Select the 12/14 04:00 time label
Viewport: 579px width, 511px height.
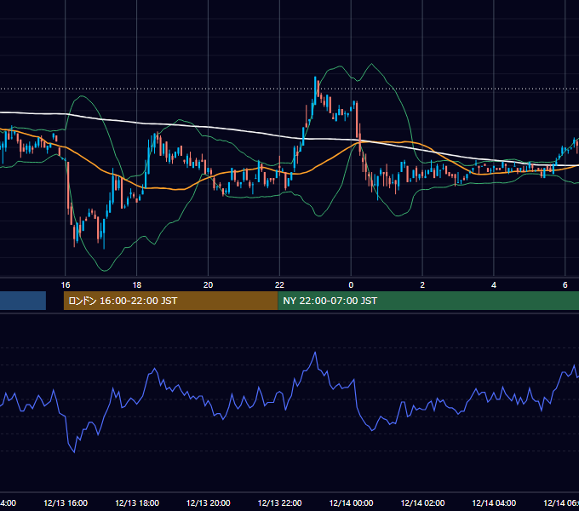[494, 502]
